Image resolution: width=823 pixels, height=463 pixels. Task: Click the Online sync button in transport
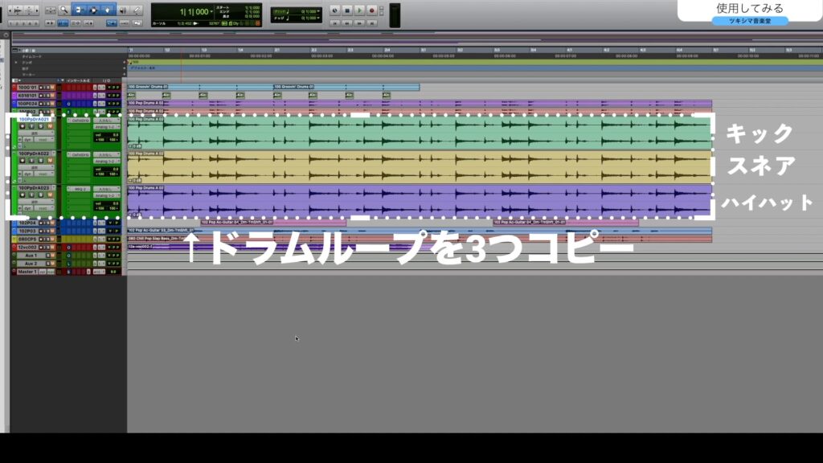pos(334,10)
